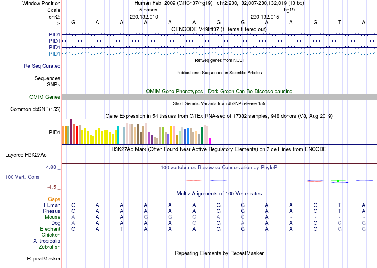Click the green mark in conservation track
The width and height of the screenshot is (377, 268).
[x=338, y=181]
